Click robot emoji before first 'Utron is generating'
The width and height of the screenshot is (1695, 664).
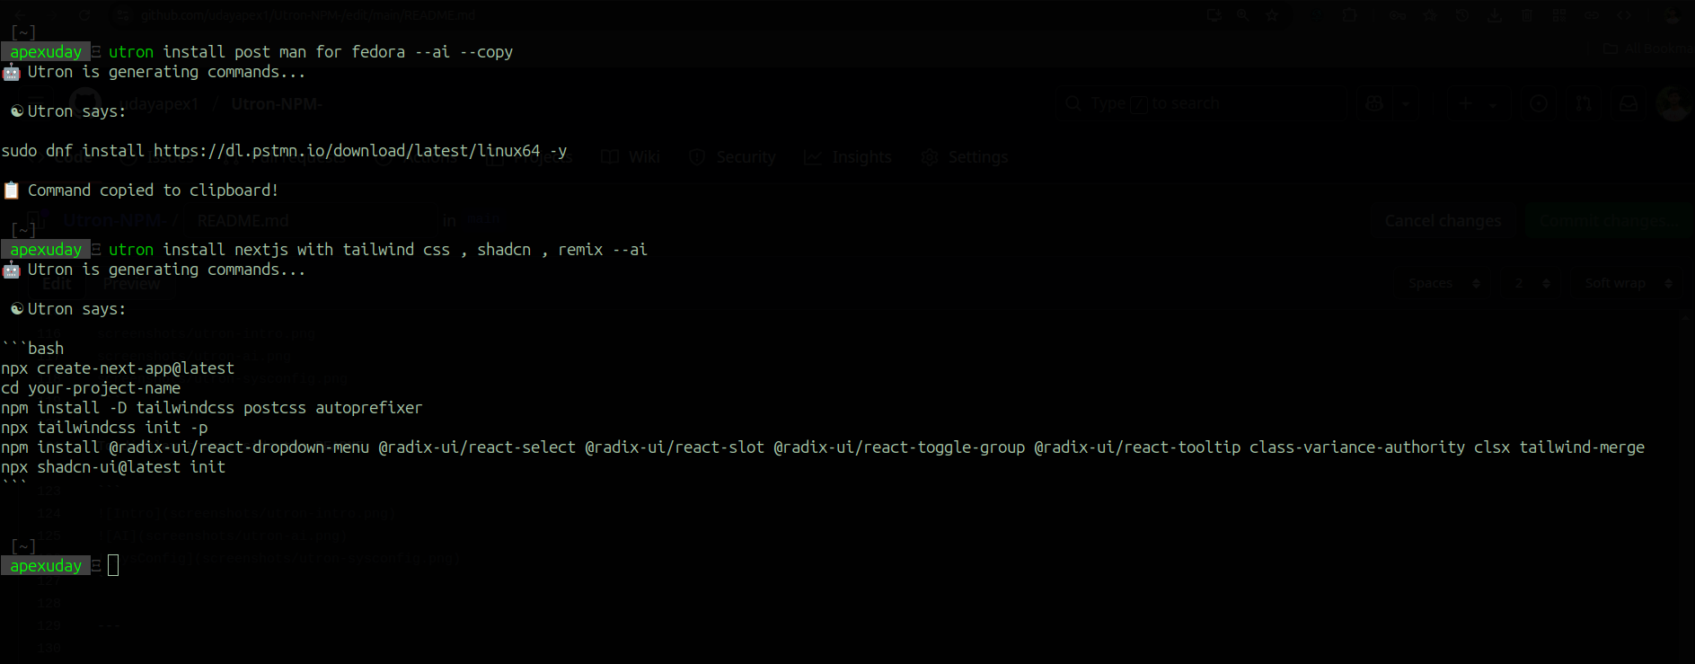(x=11, y=72)
